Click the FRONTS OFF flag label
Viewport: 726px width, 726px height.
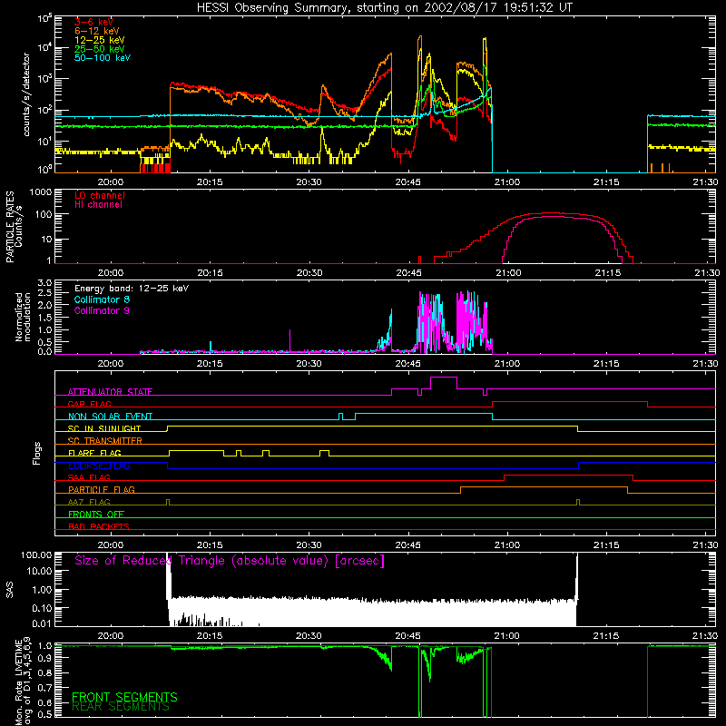coord(96,515)
